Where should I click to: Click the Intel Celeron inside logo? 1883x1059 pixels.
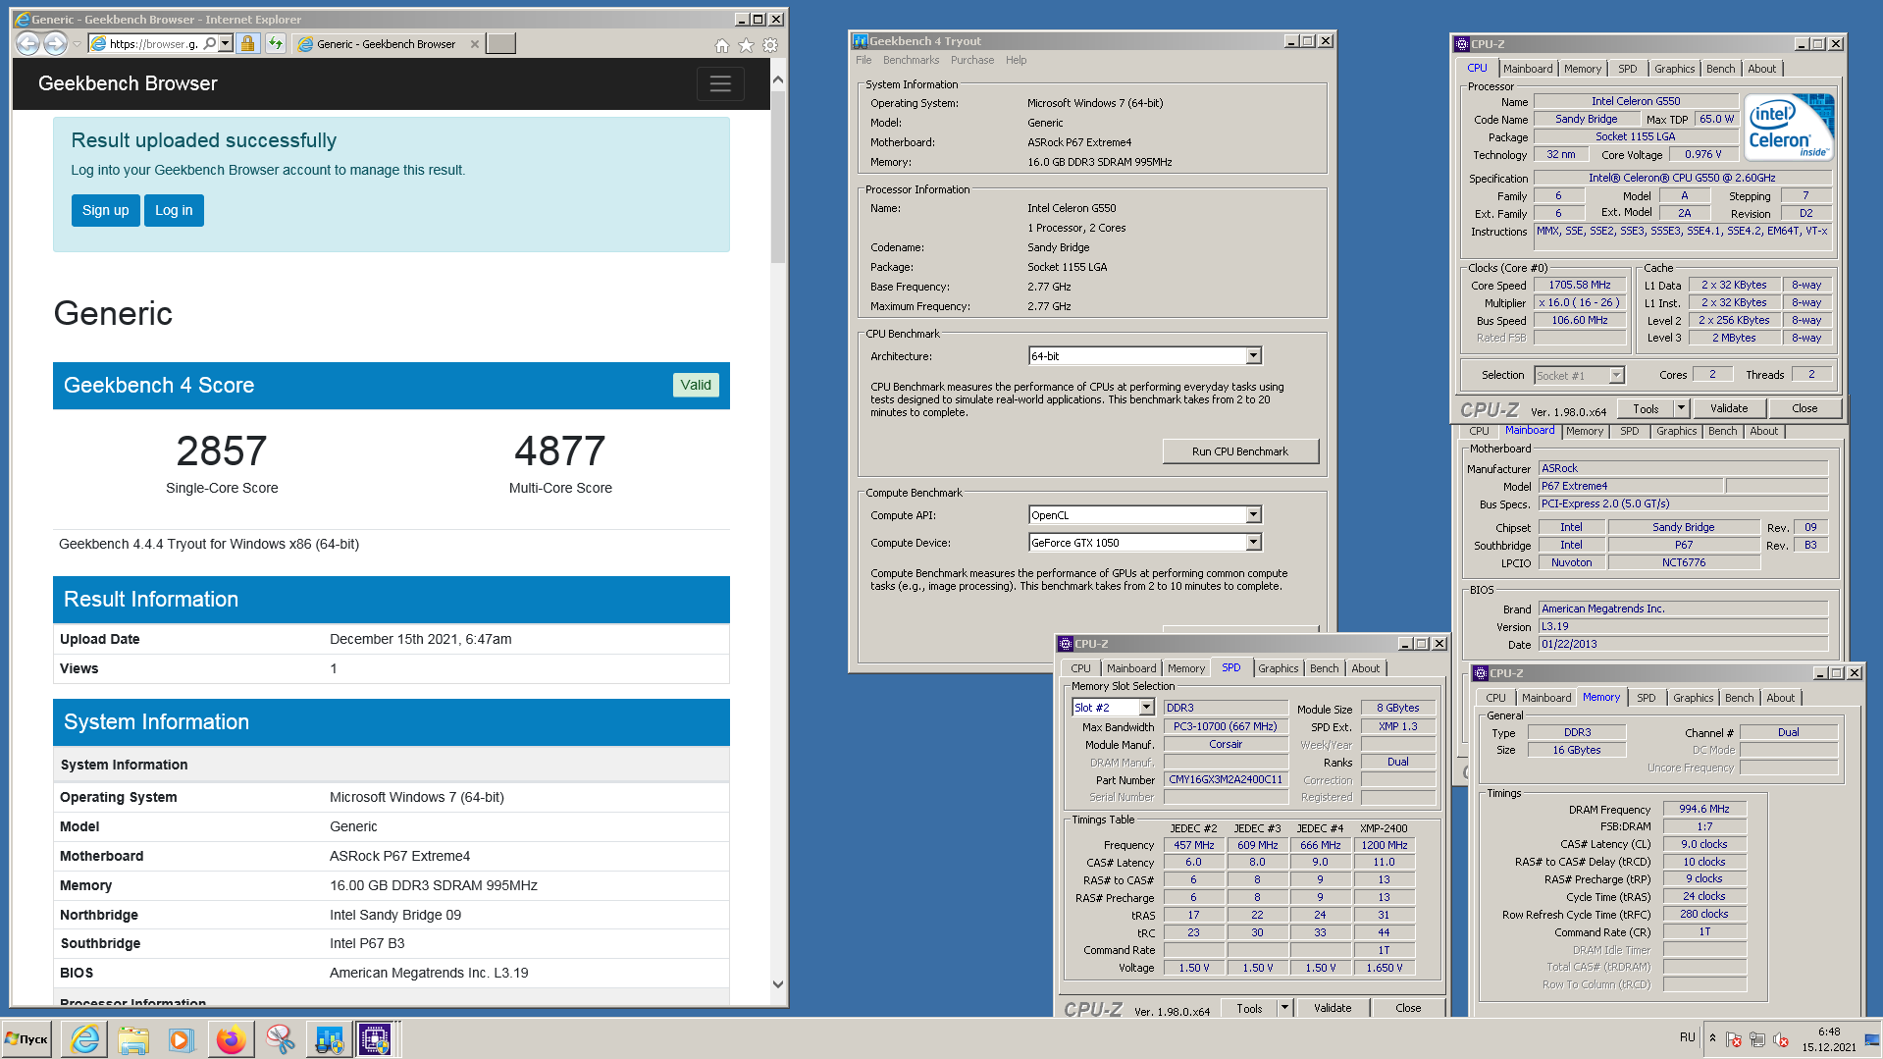click(x=1790, y=128)
